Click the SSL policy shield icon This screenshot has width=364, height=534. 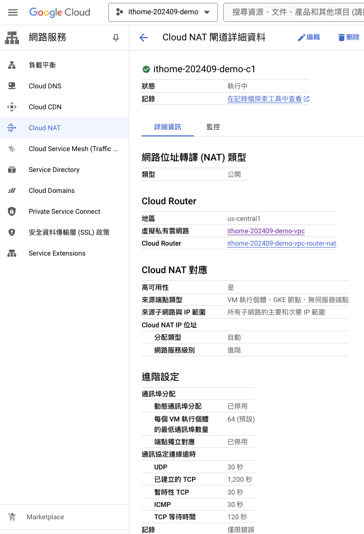click(12, 232)
